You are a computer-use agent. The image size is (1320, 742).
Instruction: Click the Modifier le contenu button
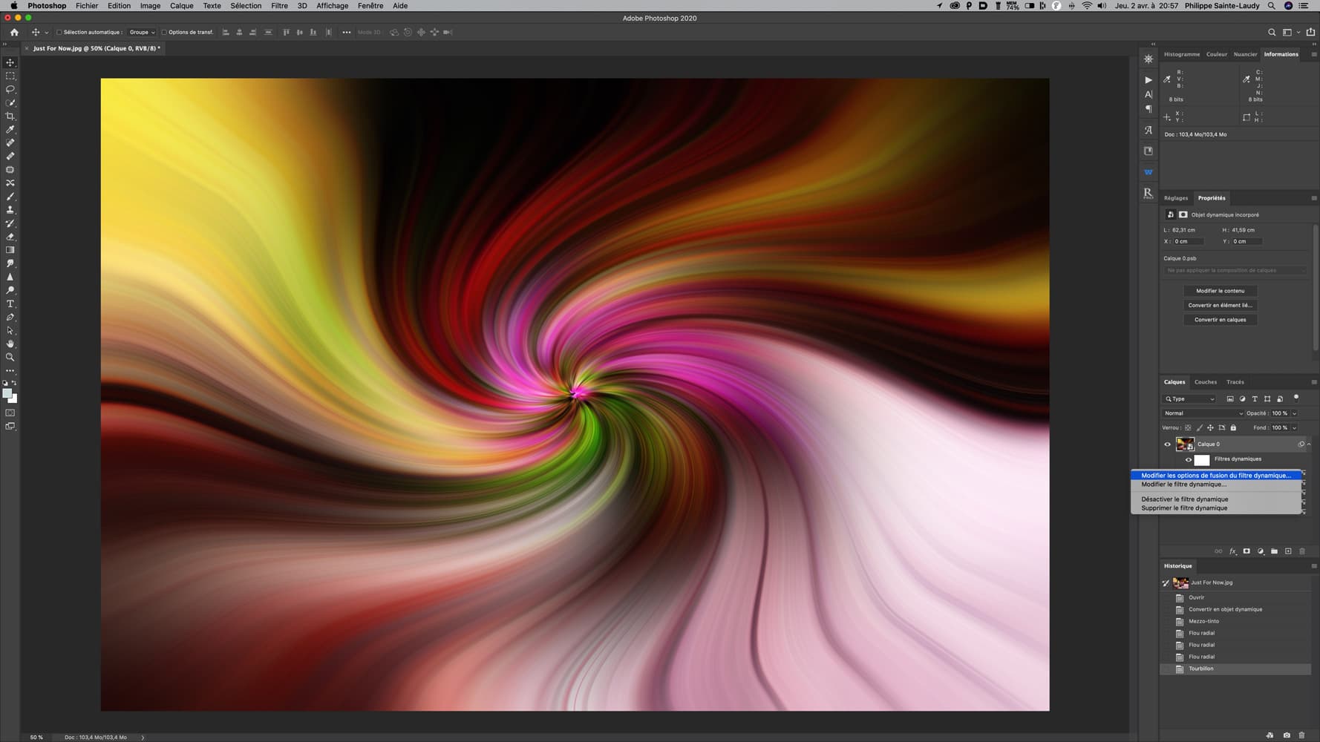click(x=1220, y=291)
